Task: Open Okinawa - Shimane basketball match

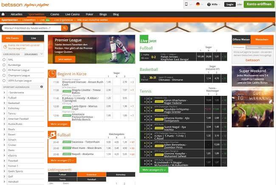Action: pyautogui.click(x=171, y=80)
